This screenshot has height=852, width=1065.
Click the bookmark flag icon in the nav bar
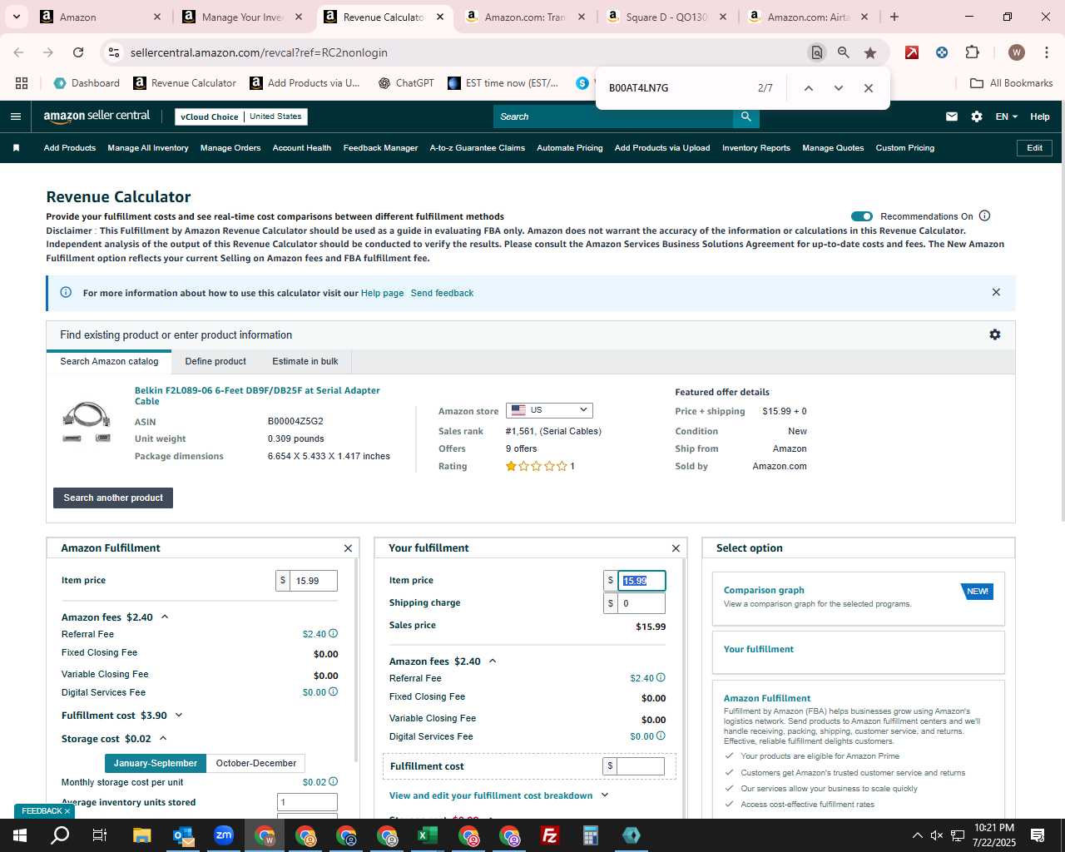[16, 148]
